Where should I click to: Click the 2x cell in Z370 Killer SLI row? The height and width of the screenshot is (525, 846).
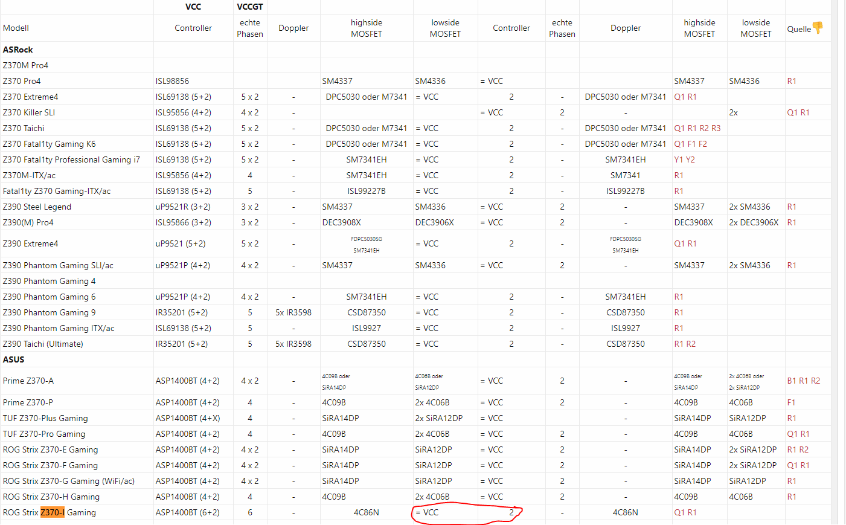pos(756,112)
